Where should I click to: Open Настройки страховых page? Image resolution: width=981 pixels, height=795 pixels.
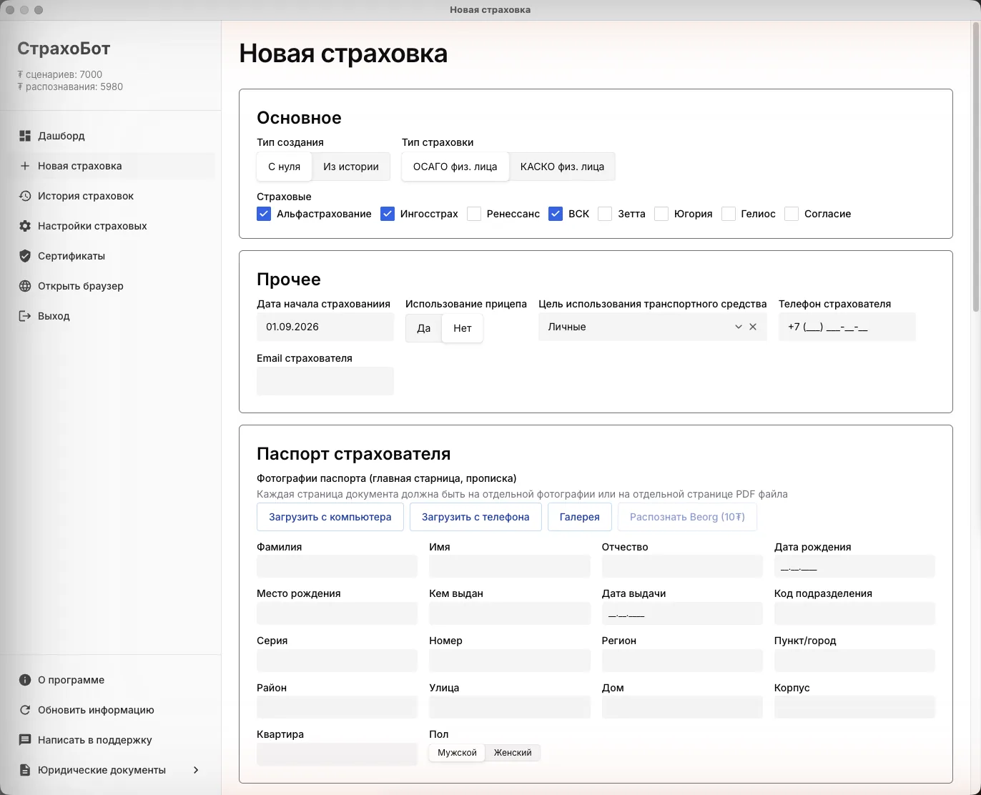coord(110,226)
